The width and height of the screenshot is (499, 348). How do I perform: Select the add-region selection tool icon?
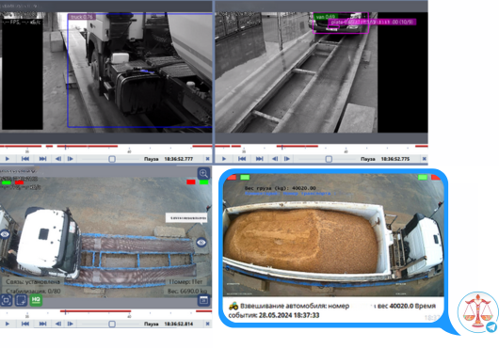(21, 300)
